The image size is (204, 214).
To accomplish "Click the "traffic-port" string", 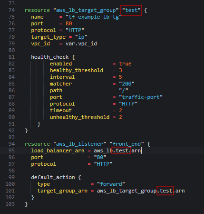I will point(141,97).
